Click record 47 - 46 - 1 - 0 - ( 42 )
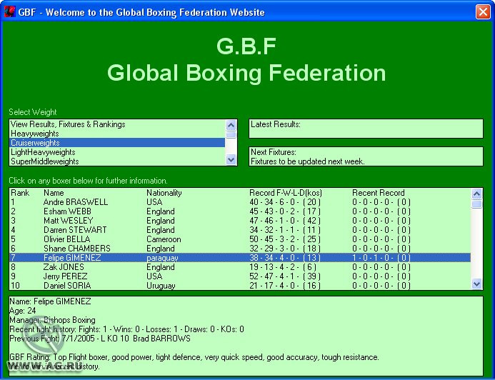The image size is (495, 380). [x=285, y=221]
